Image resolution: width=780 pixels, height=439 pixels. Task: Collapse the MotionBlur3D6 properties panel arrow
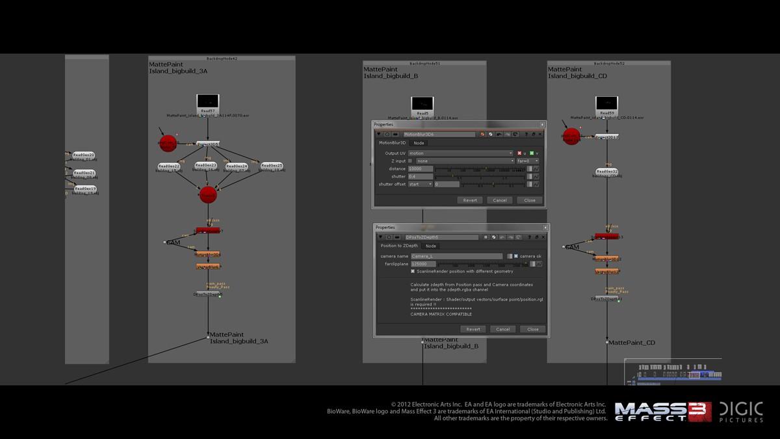click(379, 134)
